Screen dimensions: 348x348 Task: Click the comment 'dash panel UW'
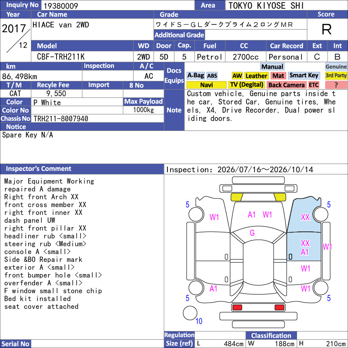click(30, 221)
